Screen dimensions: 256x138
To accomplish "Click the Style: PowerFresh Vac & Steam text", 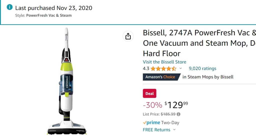I will click(43, 15).
